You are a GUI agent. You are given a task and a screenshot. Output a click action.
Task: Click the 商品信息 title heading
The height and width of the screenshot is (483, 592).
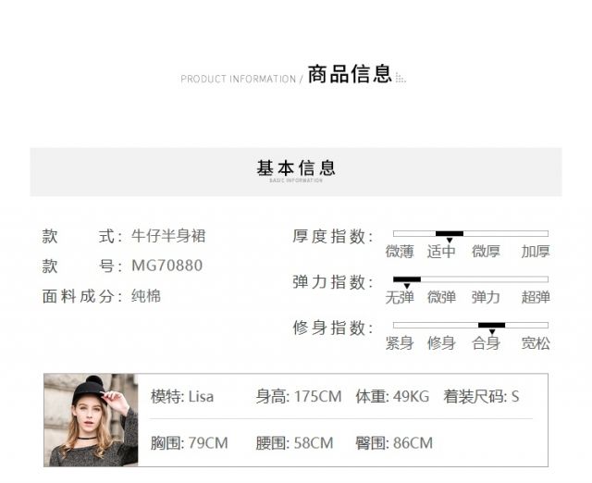click(x=350, y=76)
